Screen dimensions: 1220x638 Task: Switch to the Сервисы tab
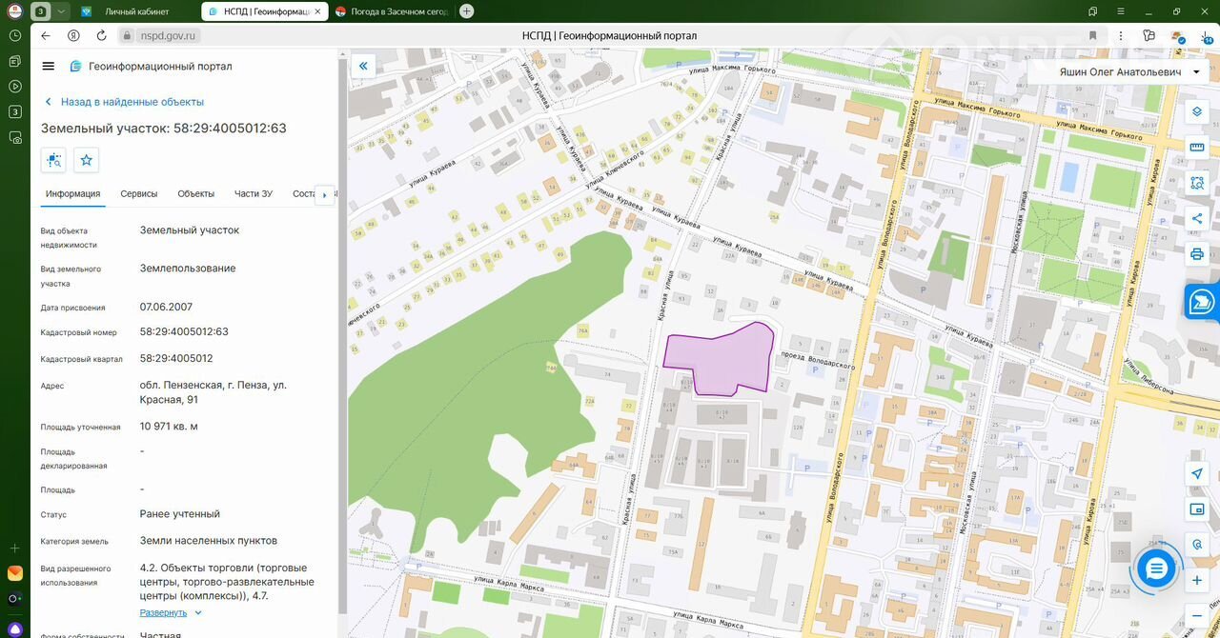pos(139,193)
